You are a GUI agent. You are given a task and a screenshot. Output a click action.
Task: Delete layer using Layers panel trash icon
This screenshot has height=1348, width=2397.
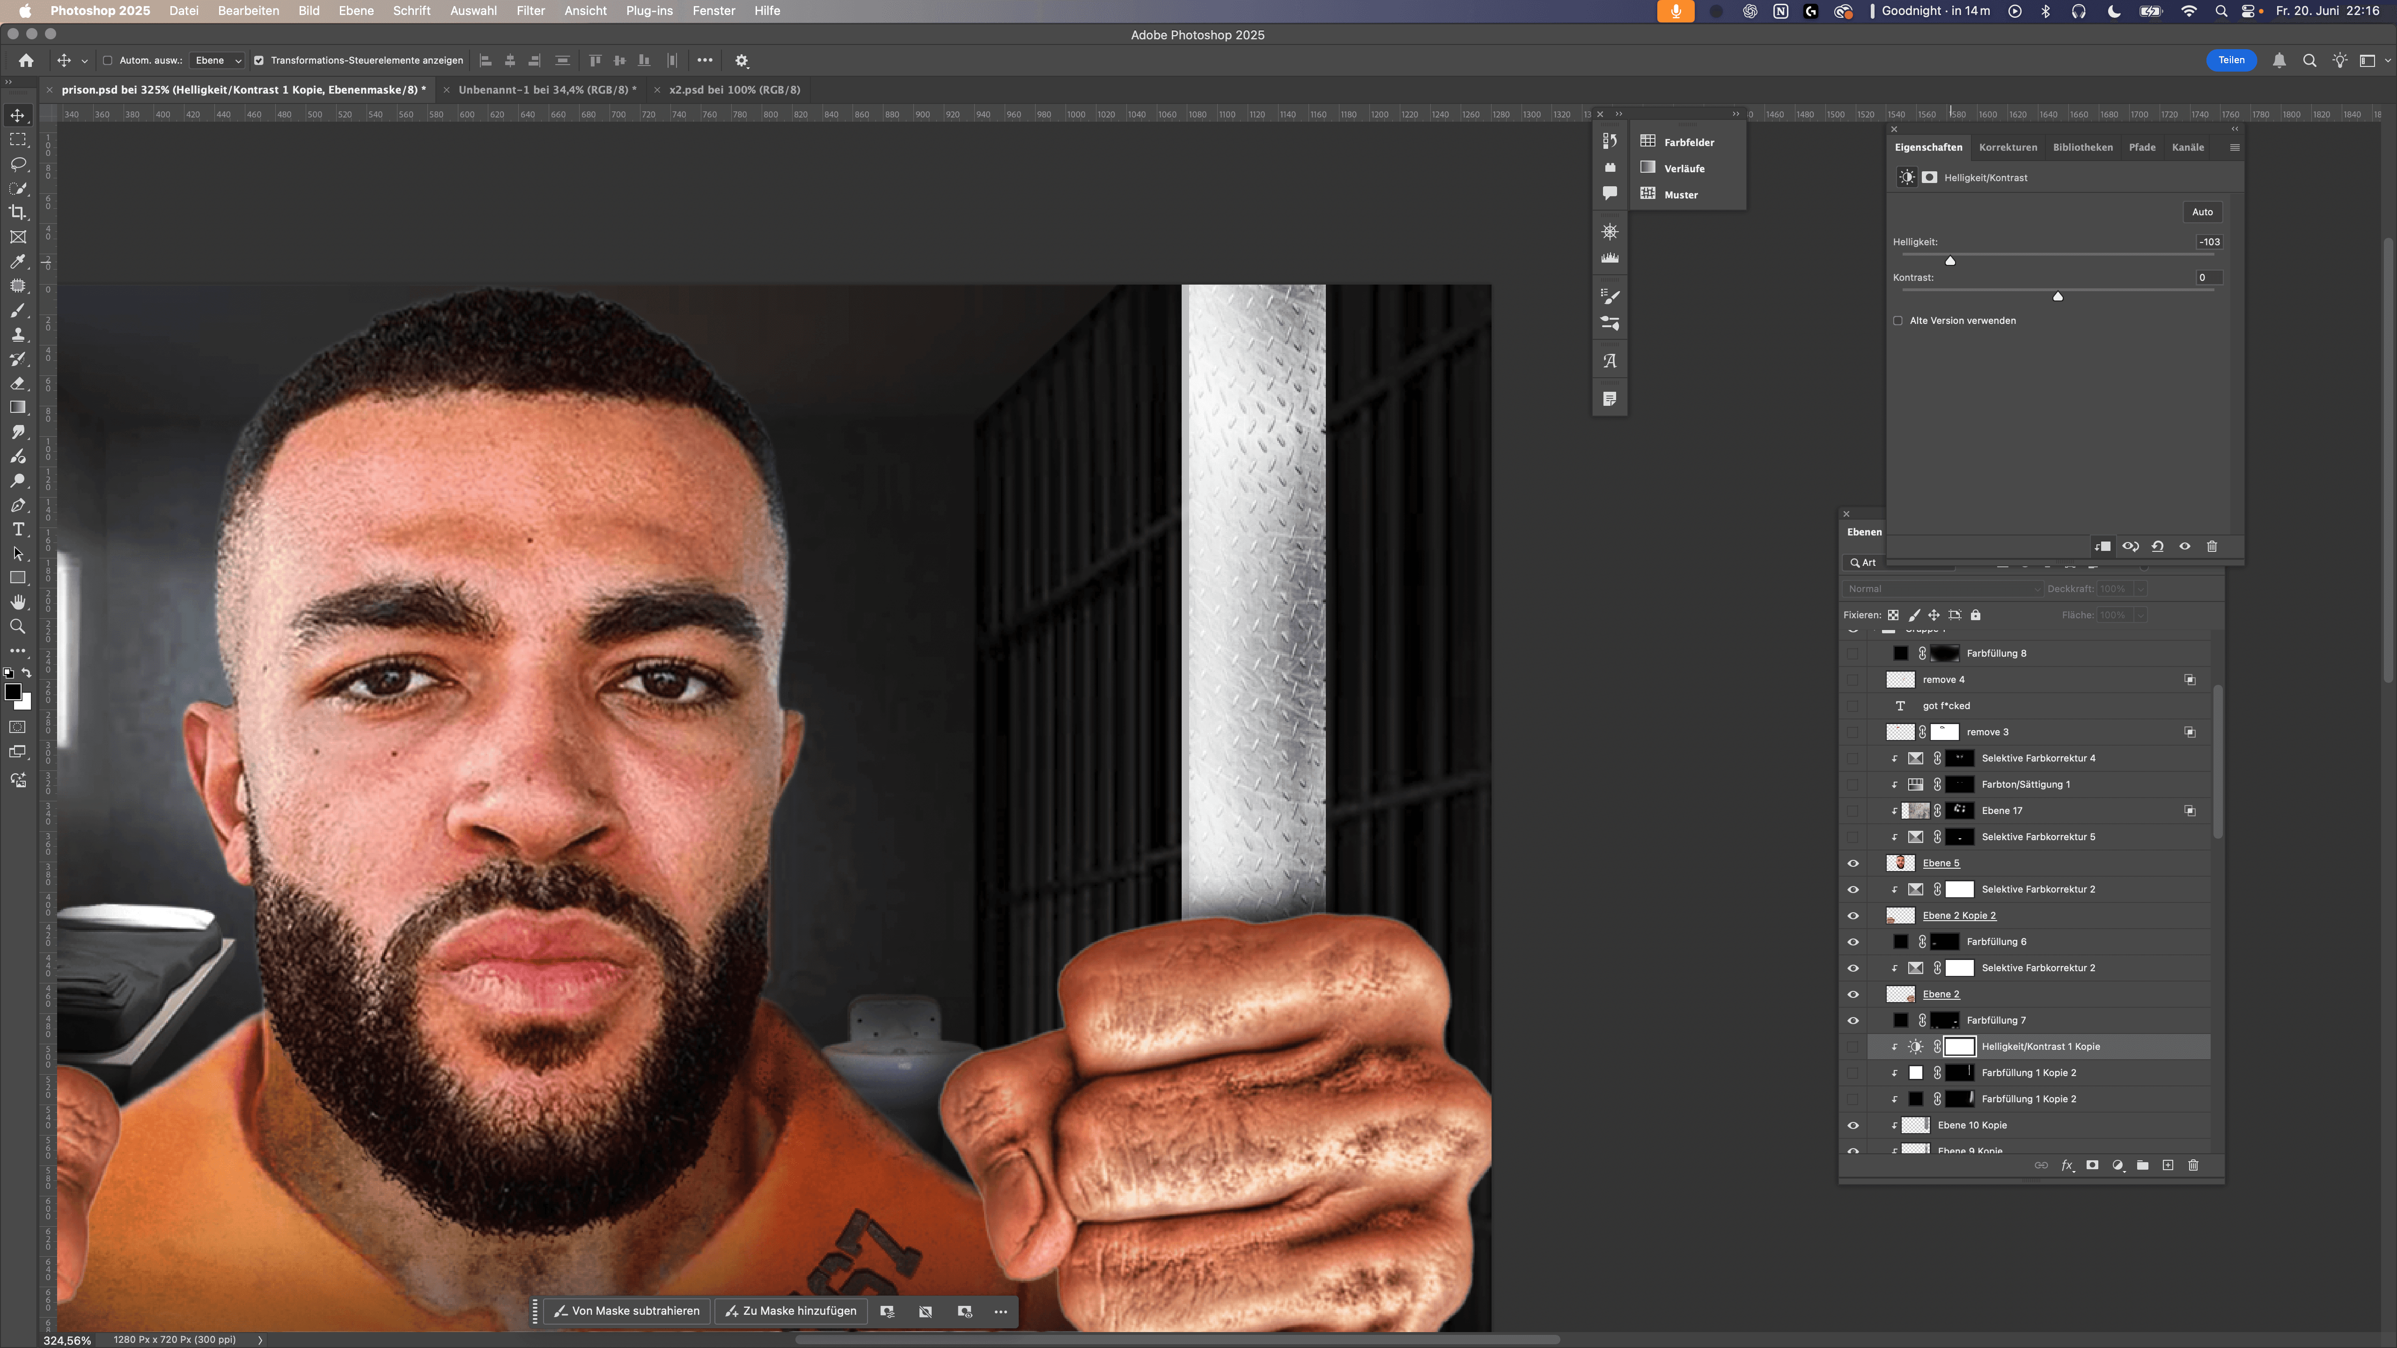[2193, 1165]
